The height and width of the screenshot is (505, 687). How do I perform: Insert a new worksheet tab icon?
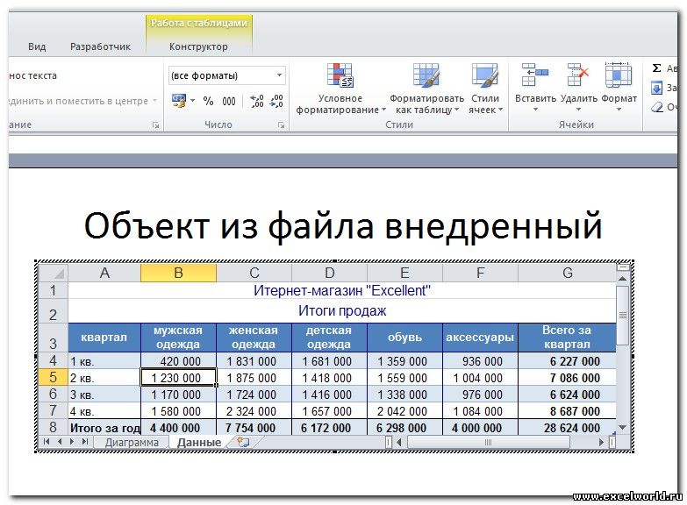click(x=243, y=442)
